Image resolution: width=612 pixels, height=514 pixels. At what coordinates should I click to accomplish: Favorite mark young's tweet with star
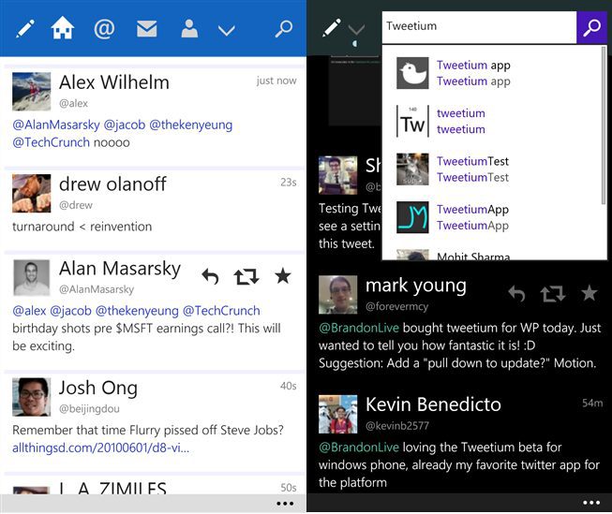589,293
